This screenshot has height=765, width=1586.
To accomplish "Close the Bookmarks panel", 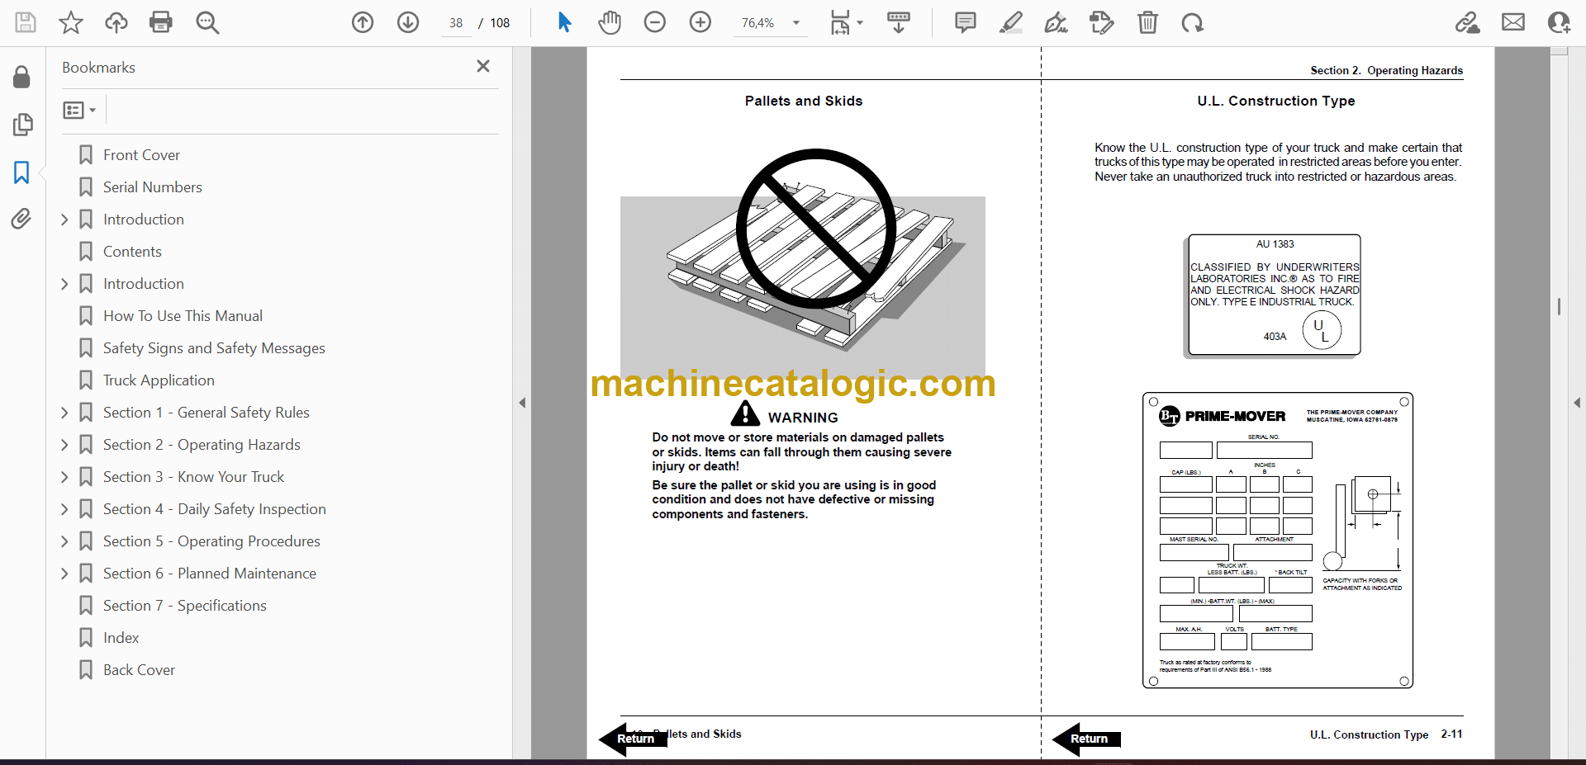I will (x=483, y=66).
